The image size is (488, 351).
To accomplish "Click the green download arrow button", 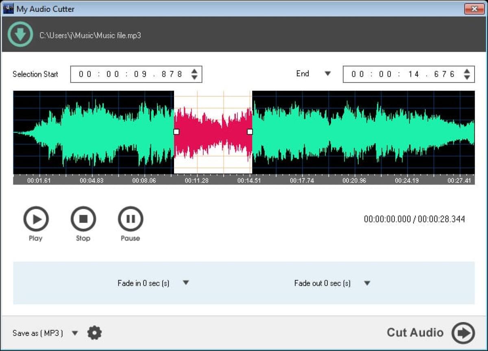I will pyautogui.click(x=20, y=34).
